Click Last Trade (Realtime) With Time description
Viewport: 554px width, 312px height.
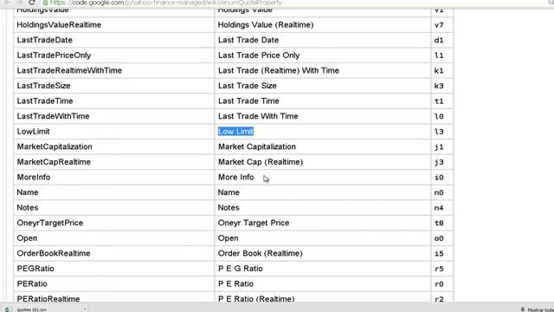tap(279, 70)
